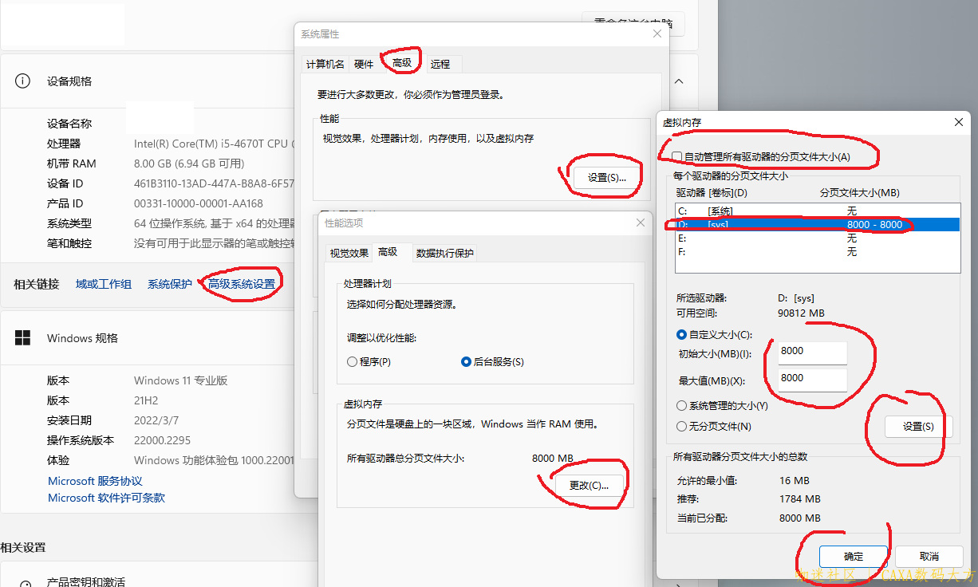Click Windows 11 专业版 edition text
This screenshot has height=587, width=978.
click(x=181, y=380)
